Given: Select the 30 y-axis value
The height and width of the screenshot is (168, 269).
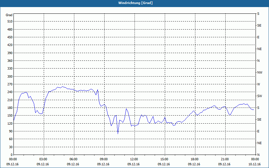Looking at the screenshot, I should pyautogui.click(x=11, y=147).
